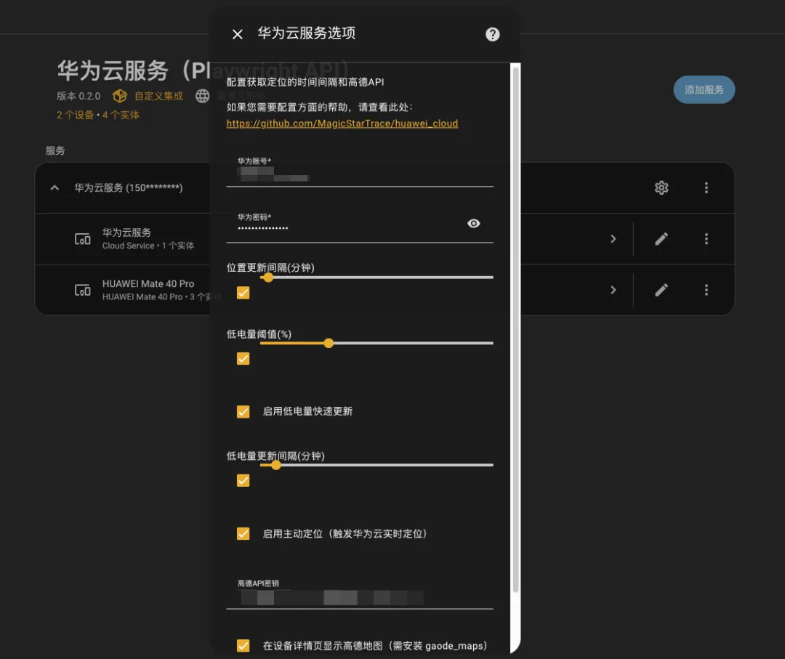
Task: Adjust the 位置更新间隔 slider handle
Action: point(268,278)
